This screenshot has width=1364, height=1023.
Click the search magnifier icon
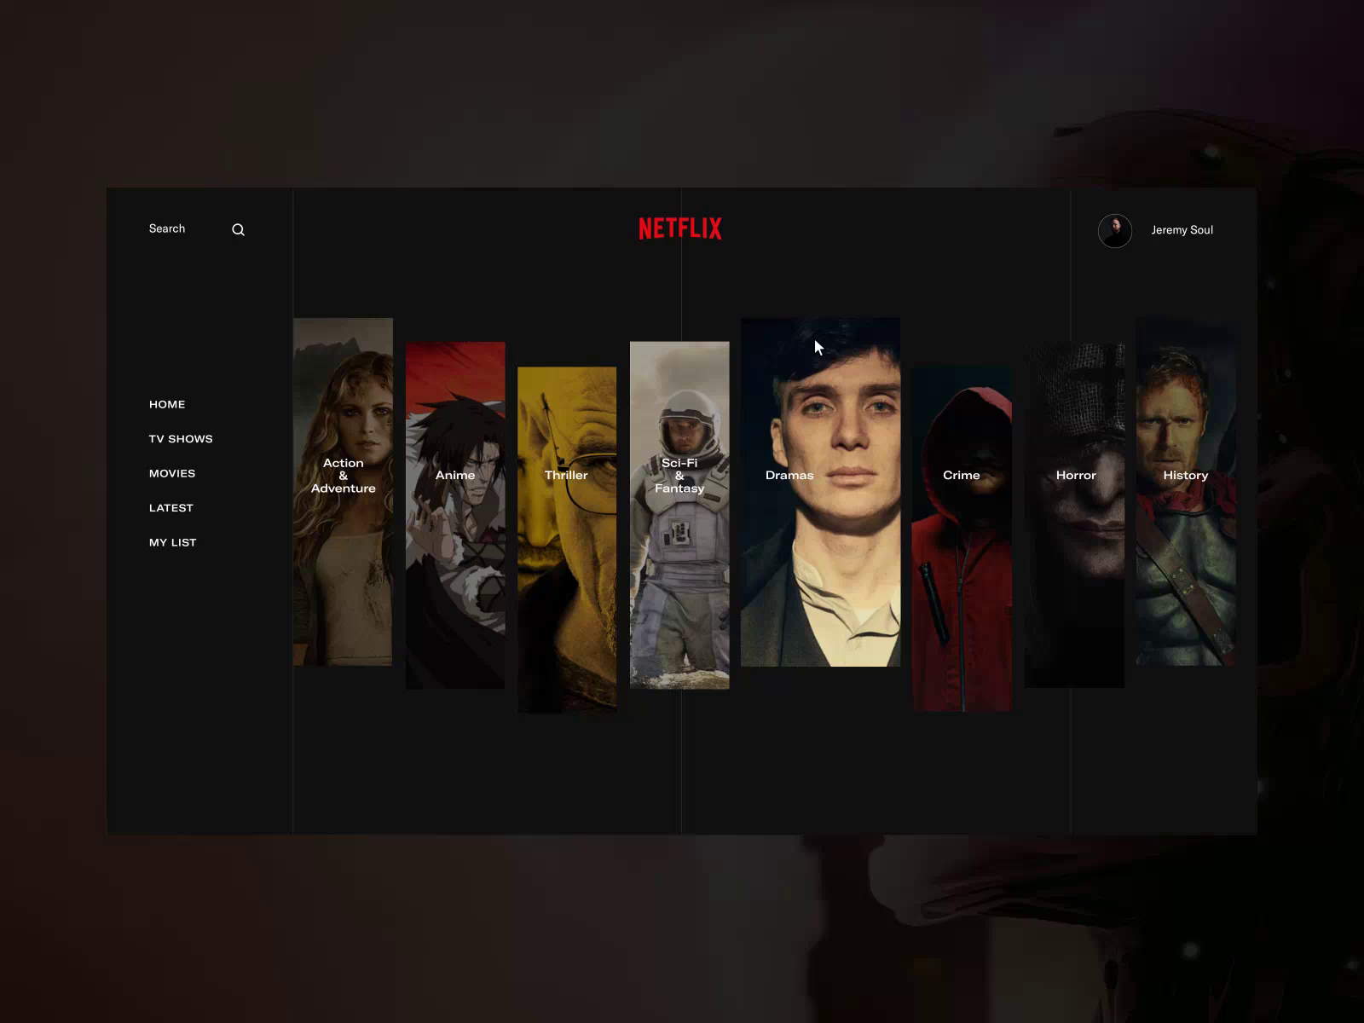(238, 229)
